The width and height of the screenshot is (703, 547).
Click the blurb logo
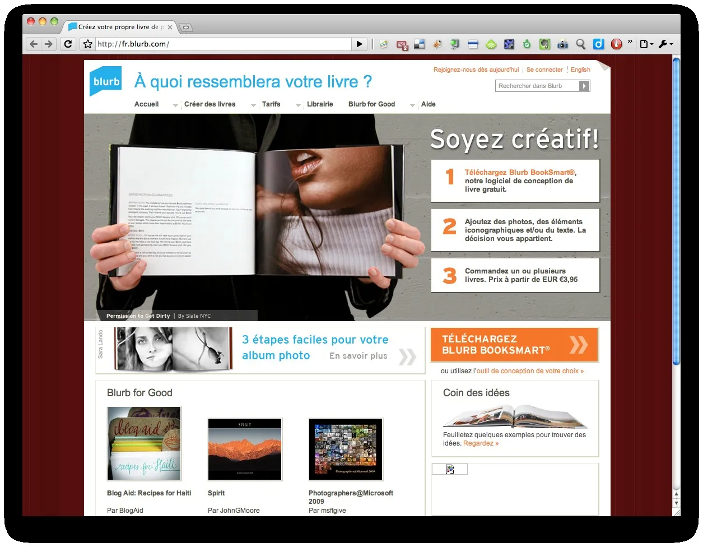(x=105, y=82)
